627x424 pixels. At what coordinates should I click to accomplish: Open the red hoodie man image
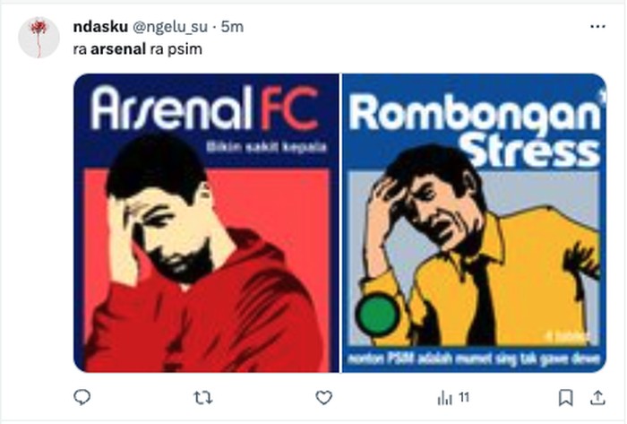[x=205, y=269]
